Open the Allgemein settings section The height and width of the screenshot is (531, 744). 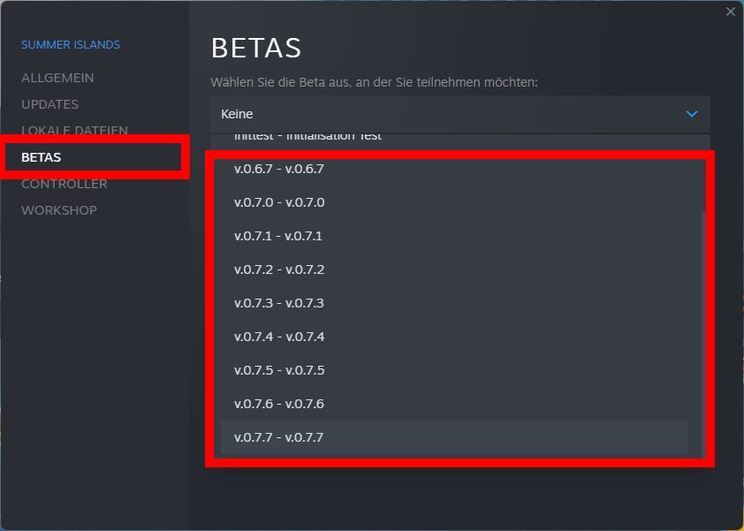pyautogui.click(x=57, y=78)
